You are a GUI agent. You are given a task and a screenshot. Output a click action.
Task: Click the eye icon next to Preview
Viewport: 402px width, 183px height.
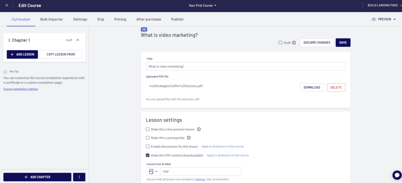(x=374, y=19)
